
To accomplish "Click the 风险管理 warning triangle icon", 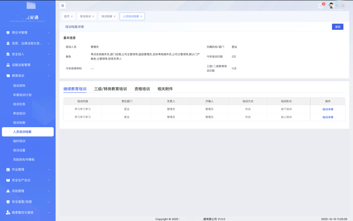I will click(8, 191).
